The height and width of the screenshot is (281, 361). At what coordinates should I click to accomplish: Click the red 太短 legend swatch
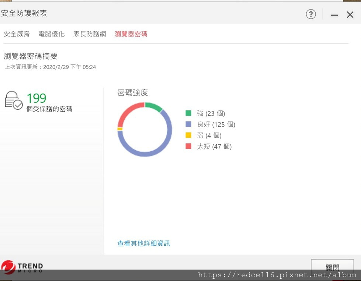pos(188,146)
